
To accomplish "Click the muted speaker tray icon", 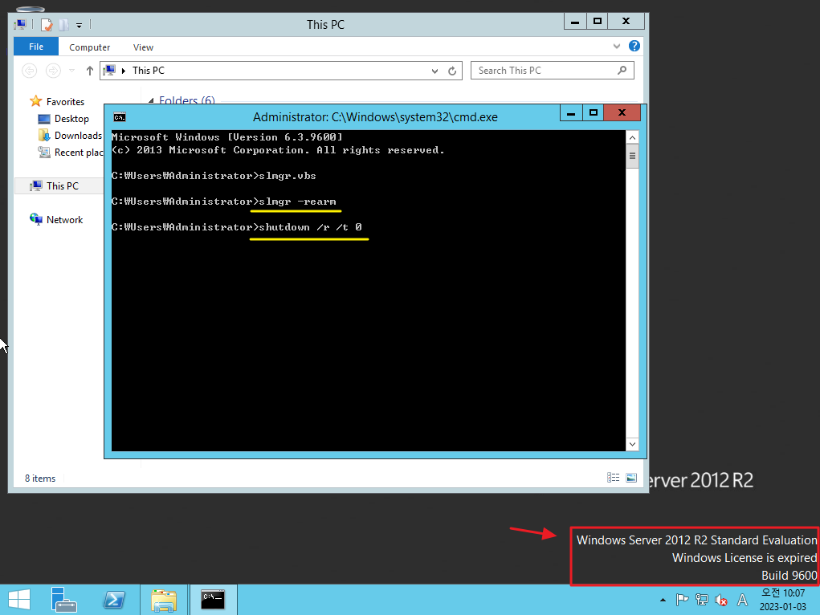I will (721, 600).
